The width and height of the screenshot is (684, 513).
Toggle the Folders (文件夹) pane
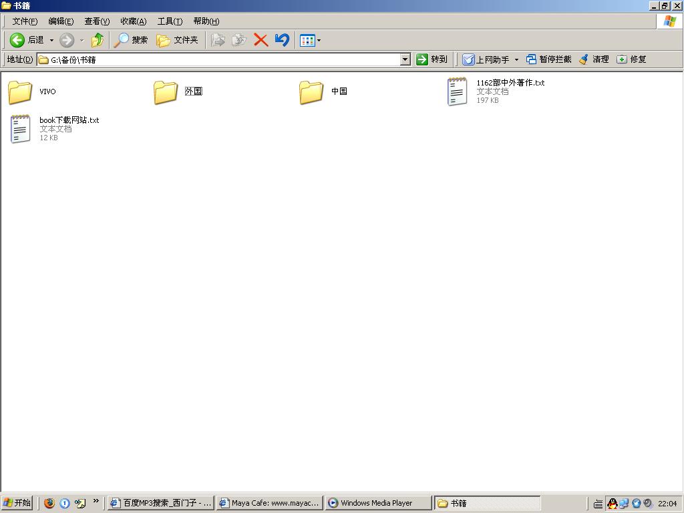[178, 40]
